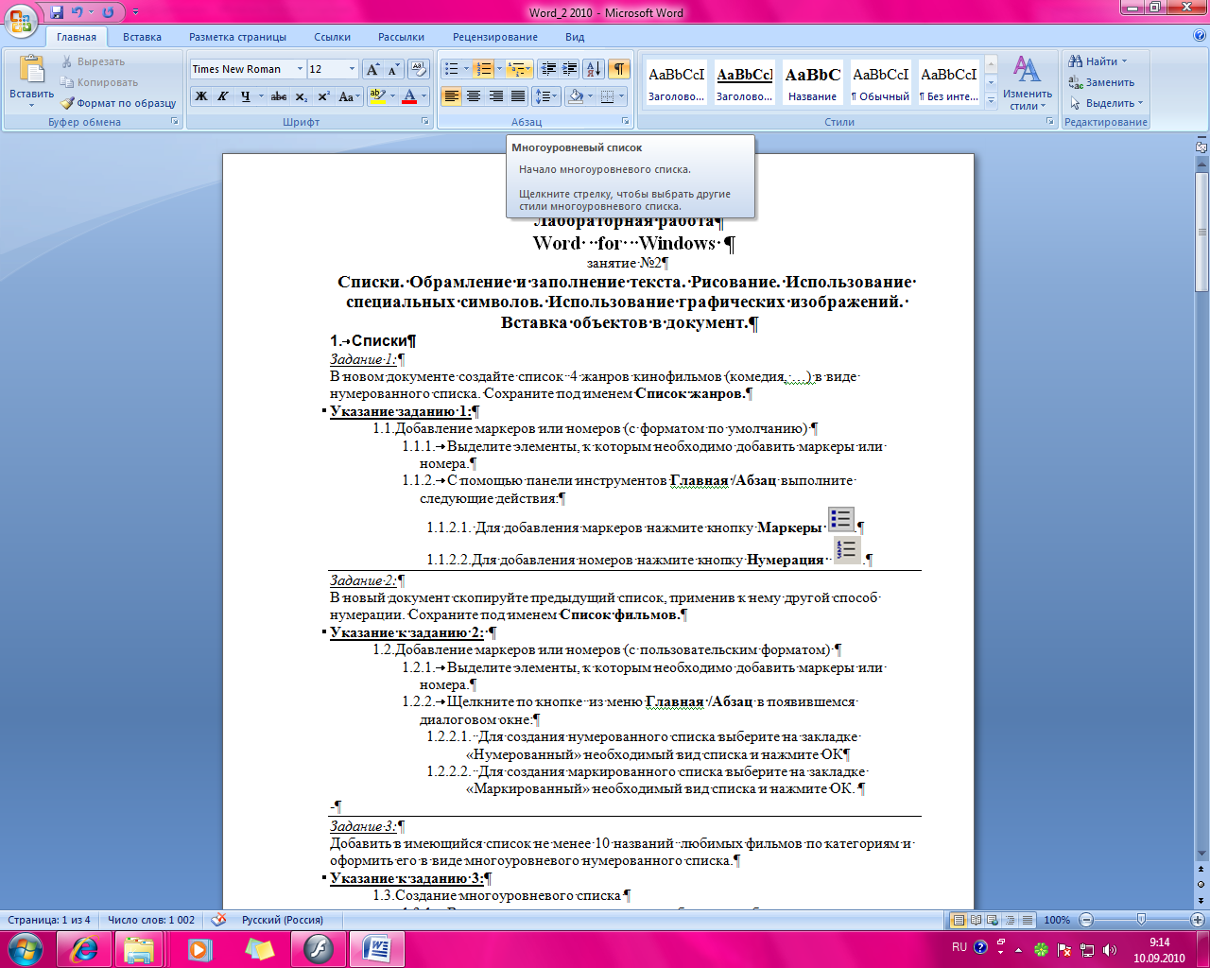Open the Шрифт dialog launcher
This screenshot has height=968, width=1210.
[425, 122]
